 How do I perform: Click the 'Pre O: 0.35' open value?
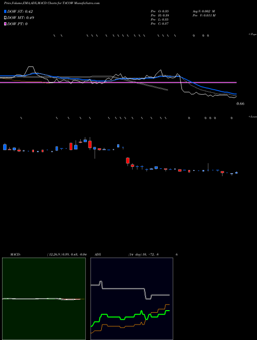(160, 11)
